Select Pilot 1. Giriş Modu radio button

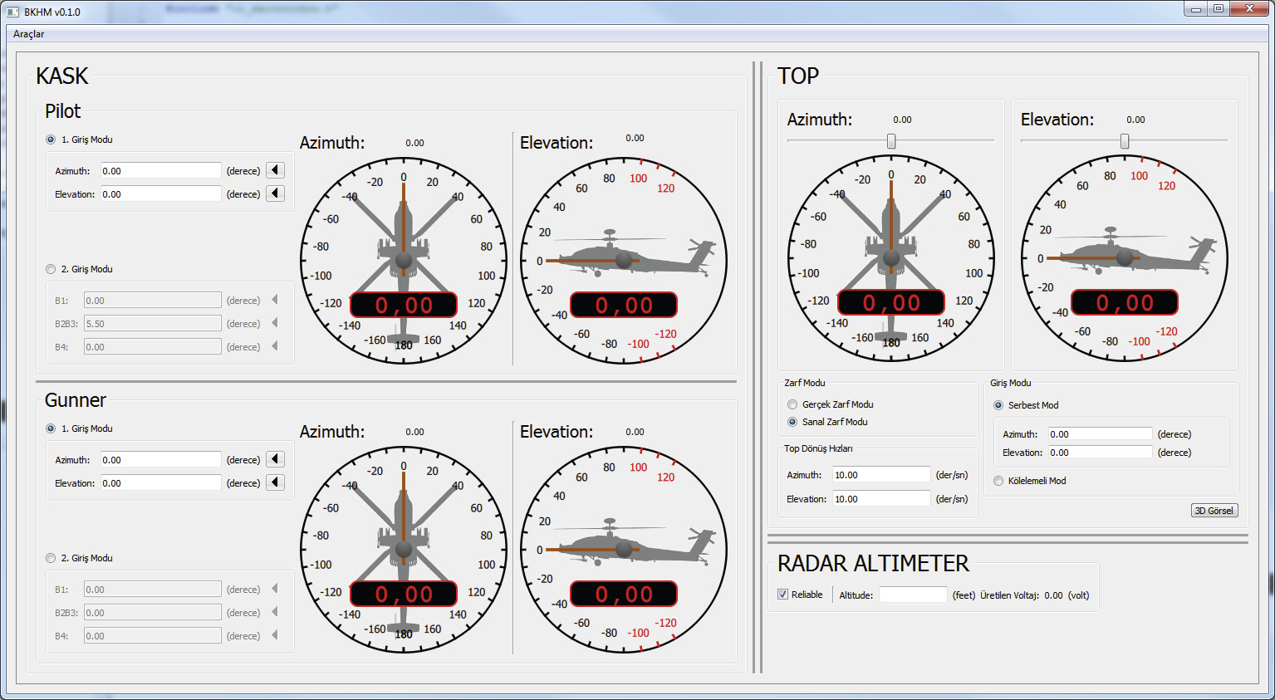51,140
